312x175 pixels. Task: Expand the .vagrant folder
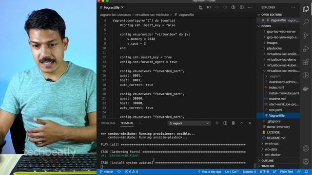pos(274,76)
